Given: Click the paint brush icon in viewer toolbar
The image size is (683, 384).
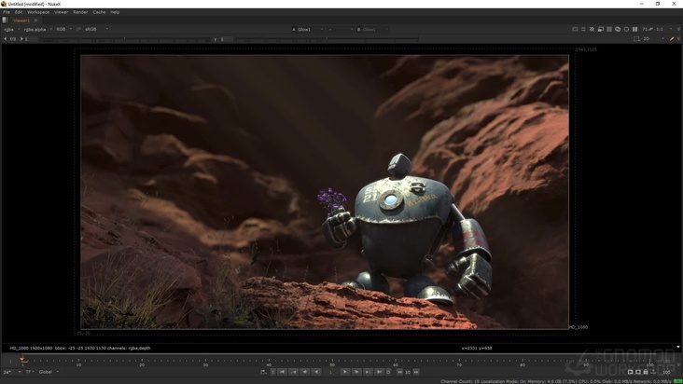Looking at the screenshot, I should [672, 39].
